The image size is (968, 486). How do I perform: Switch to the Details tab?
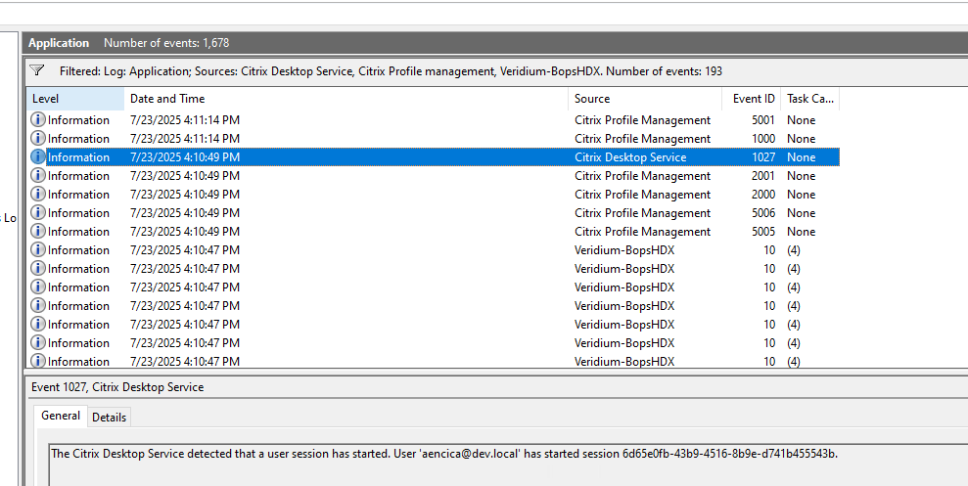coord(109,418)
